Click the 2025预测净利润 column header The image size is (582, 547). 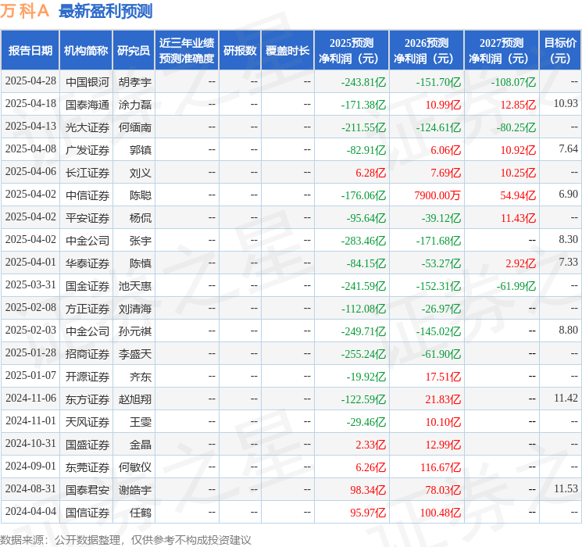point(351,51)
